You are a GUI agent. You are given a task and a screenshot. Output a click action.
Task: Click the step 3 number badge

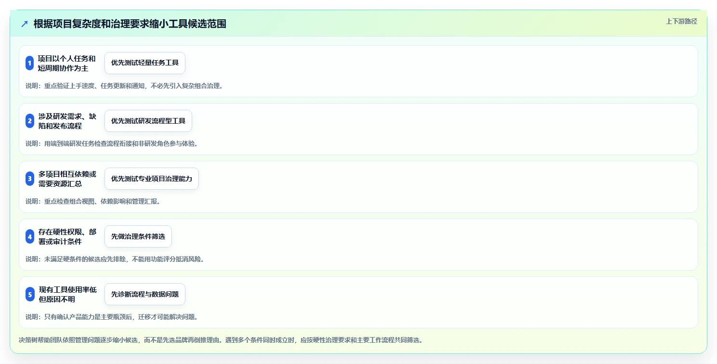tap(30, 179)
